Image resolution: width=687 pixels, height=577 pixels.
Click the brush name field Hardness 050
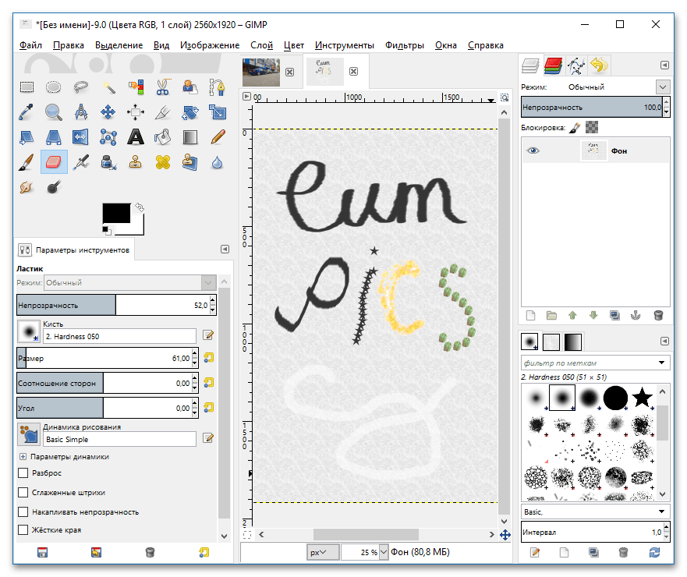120,336
